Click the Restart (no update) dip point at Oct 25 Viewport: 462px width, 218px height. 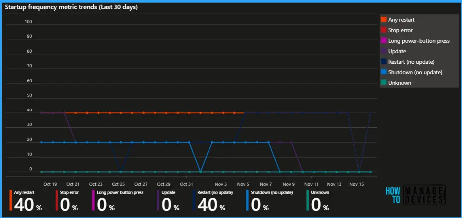(121, 172)
